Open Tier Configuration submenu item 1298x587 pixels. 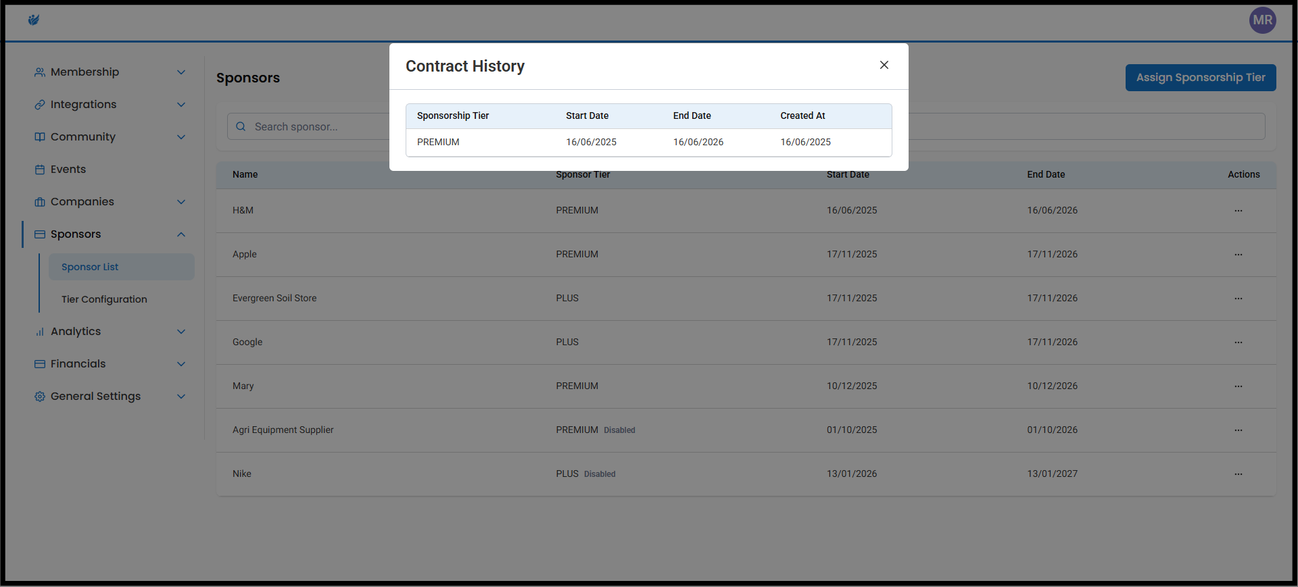[104, 299]
